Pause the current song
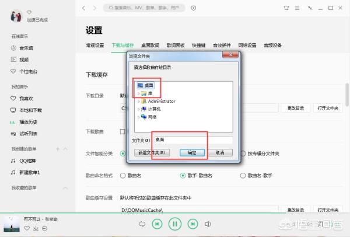The image size is (350, 237). point(175,224)
